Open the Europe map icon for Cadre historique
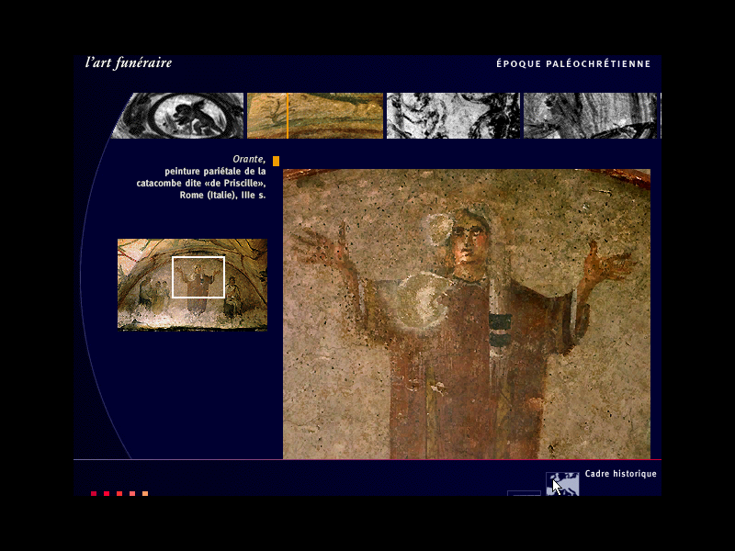This screenshot has height=551, width=735. (x=562, y=484)
